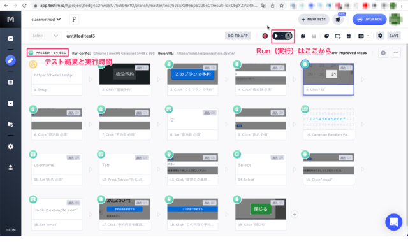Click the branch selector icon
The height and width of the screenshot is (242, 408).
(74, 20)
